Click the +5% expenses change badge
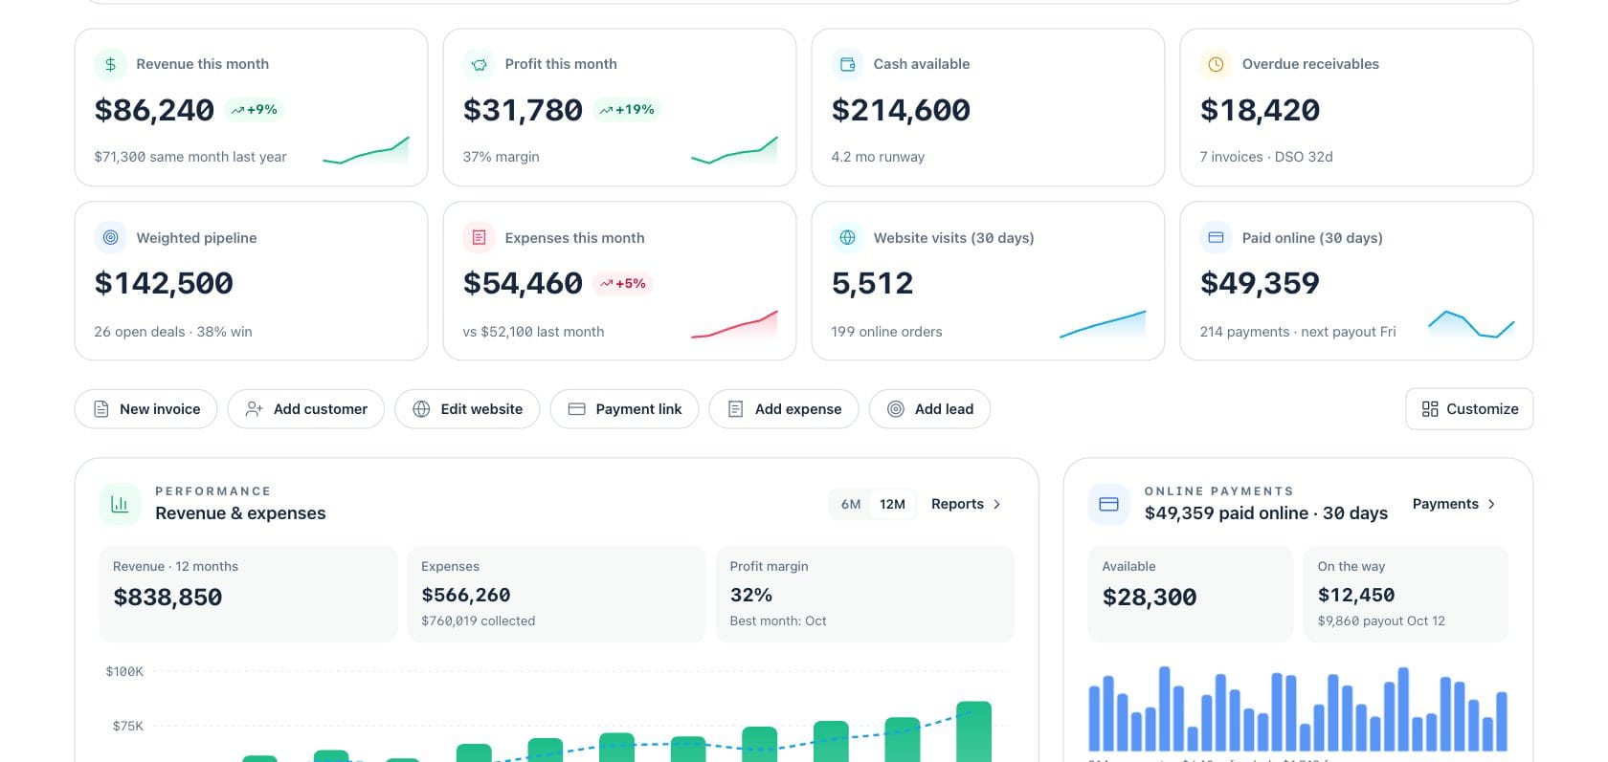 pos(623,284)
